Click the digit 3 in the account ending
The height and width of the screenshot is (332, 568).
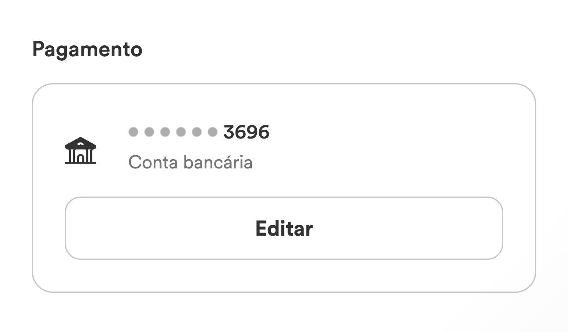coord(229,132)
